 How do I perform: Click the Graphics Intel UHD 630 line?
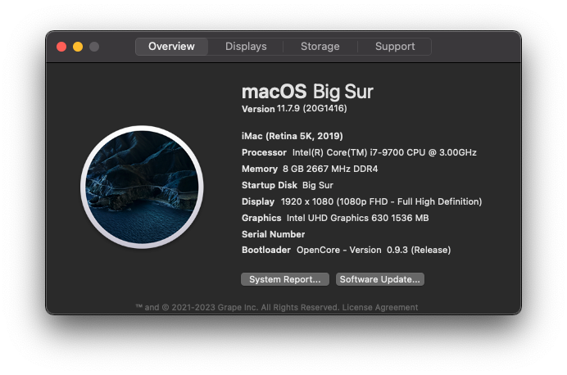(335, 218)
